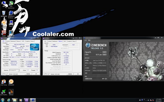Open SPD tab in right CPU-Z window
Screen dimensions: 164x102
(x=65, y=41)
